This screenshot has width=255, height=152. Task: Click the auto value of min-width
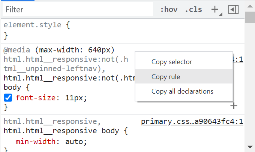(74, 142)
